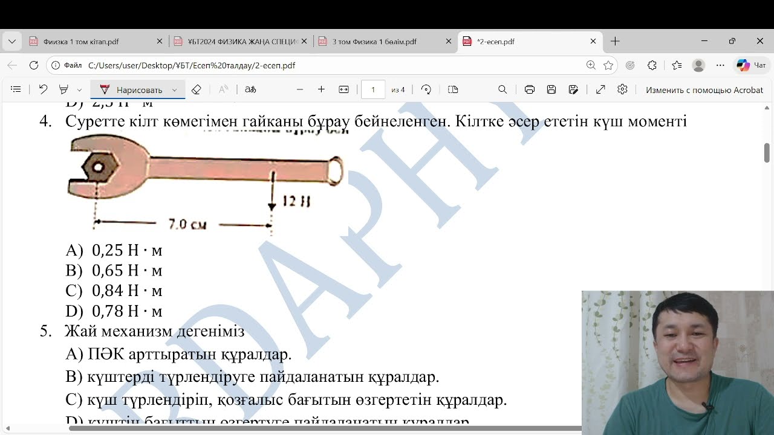Click answer option B) 0,65 Н · м
Image resolution: width=774 pixels, height=435 pixels.
point(114,271)
